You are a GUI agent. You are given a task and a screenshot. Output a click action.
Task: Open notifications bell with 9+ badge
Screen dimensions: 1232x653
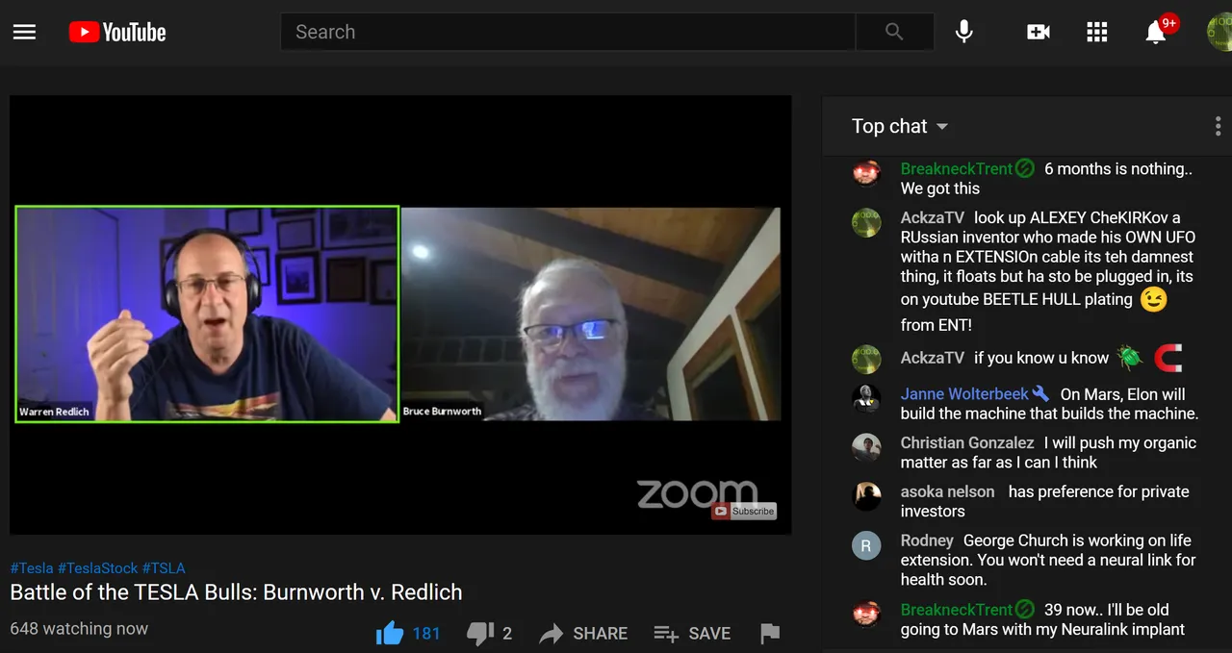pos(1158,31)
